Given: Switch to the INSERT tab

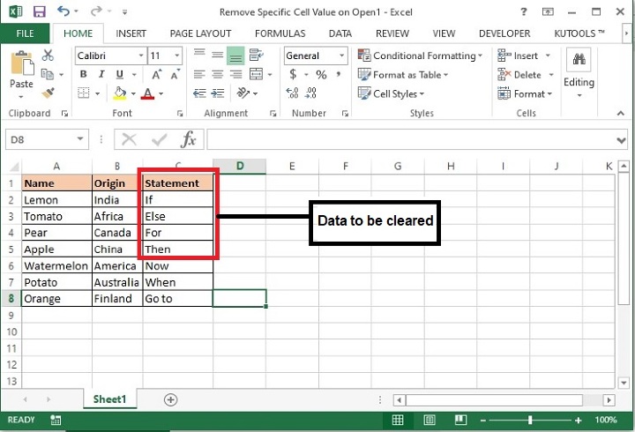Looking at the screenshot, I should point(131,34).
